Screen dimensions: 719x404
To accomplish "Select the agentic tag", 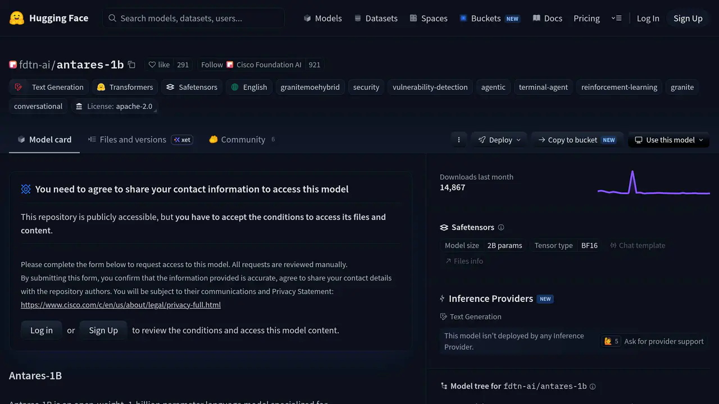I will coord(493,87).
